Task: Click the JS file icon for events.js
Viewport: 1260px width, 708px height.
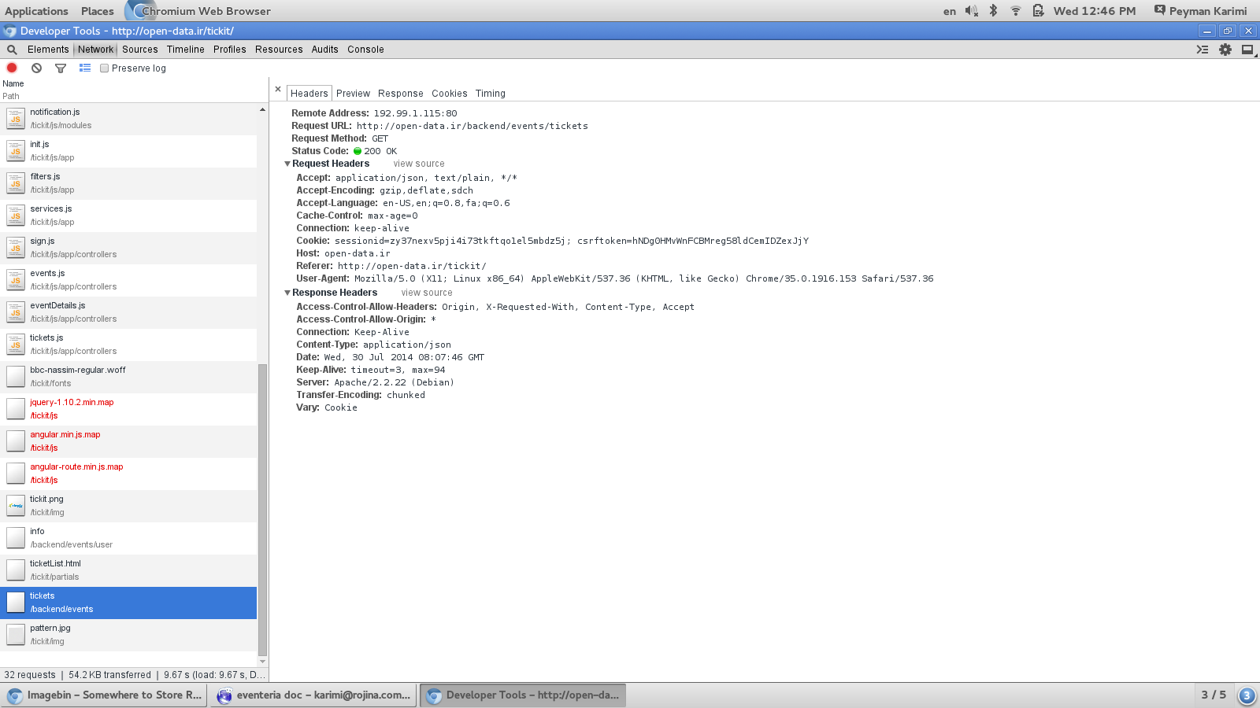Action: [x=16, y=280]
